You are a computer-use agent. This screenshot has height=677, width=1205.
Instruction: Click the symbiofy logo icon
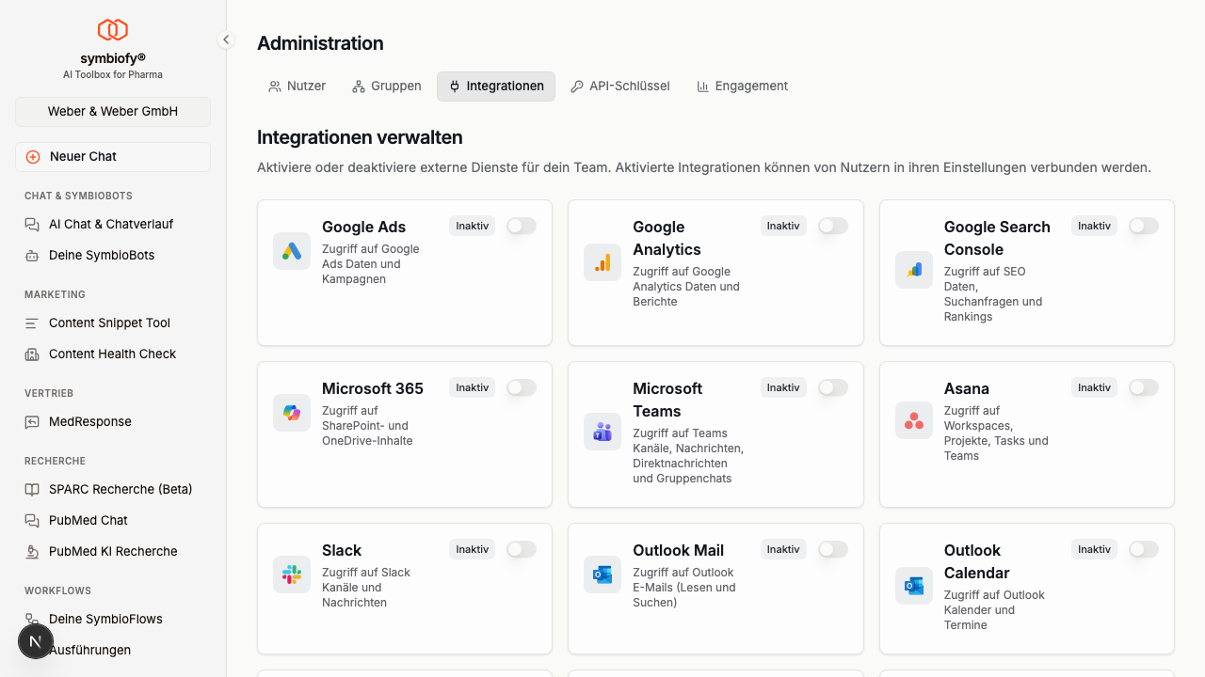click(113, 30)
